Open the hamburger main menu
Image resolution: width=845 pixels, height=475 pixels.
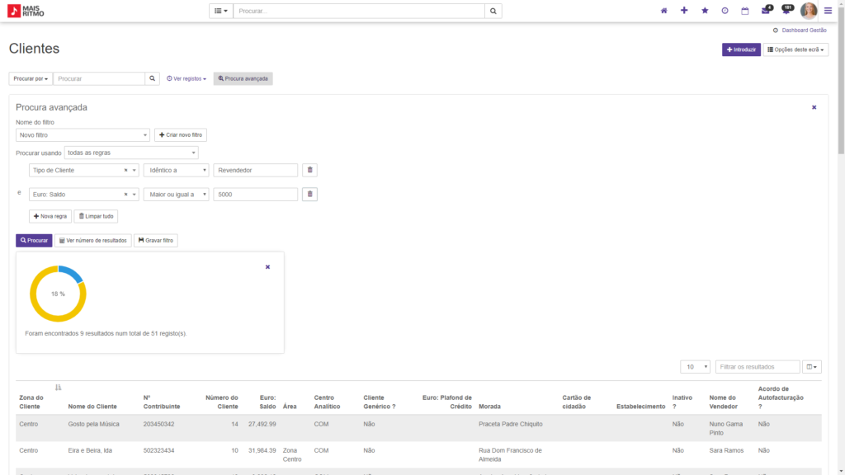(828, 11)
